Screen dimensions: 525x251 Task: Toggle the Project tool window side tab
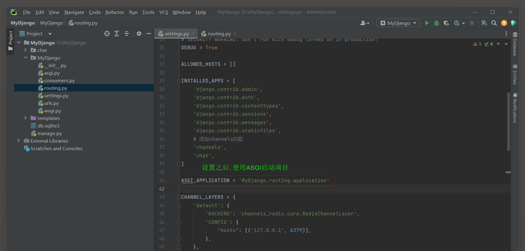pos(11,41)
